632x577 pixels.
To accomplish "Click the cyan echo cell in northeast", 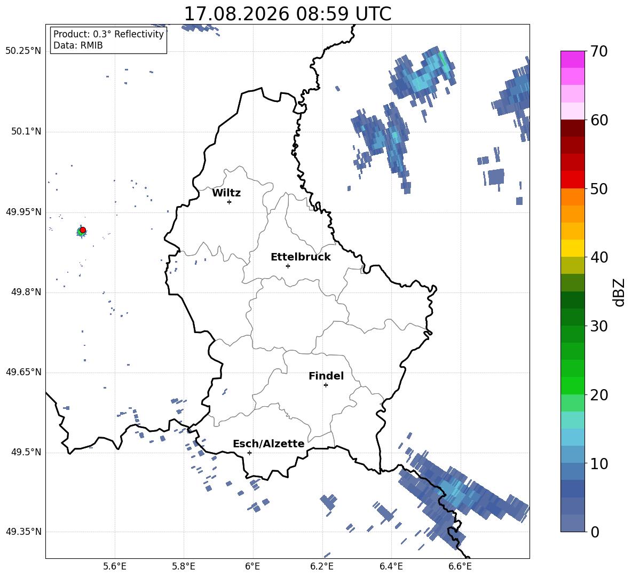I will [422, 76].
